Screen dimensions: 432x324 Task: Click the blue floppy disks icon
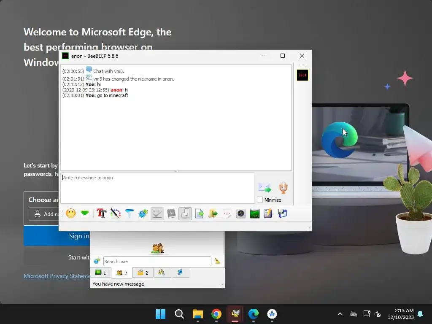[x=282, y=213]
